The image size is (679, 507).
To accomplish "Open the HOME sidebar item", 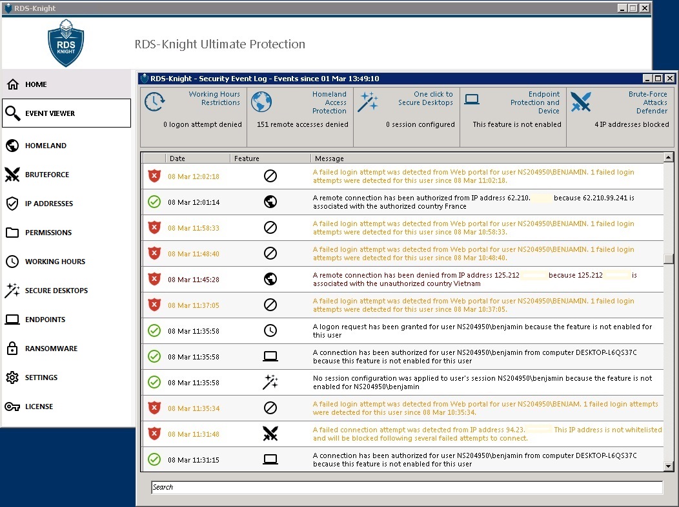I will [x=66, y=84].
